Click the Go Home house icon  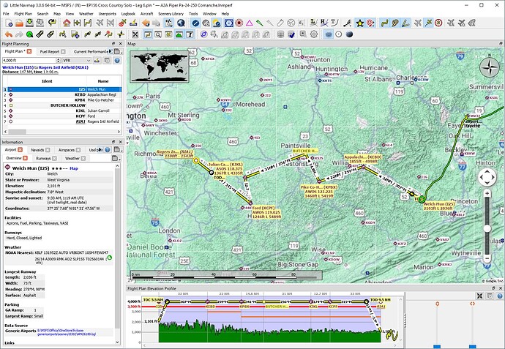click(67, 23)
